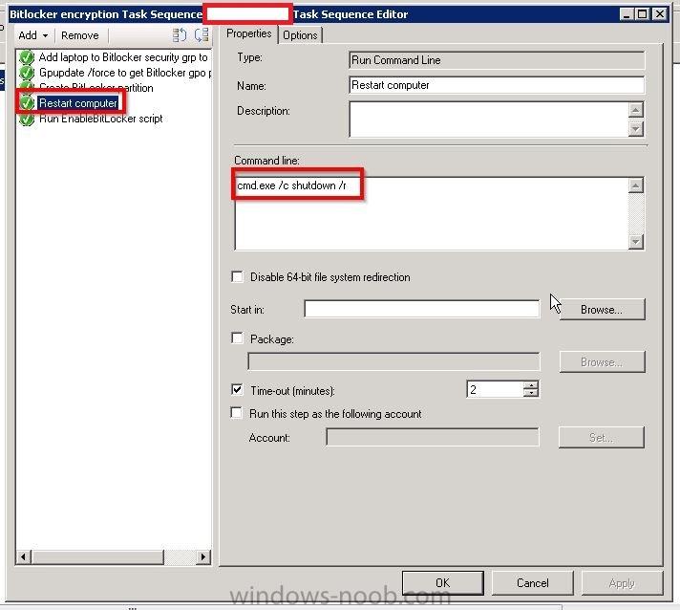Select Run EnableBitLocker script step

coord(100,119)
